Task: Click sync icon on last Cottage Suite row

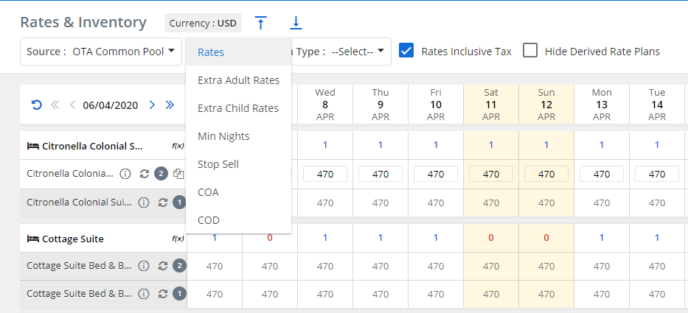Action: 163,294
